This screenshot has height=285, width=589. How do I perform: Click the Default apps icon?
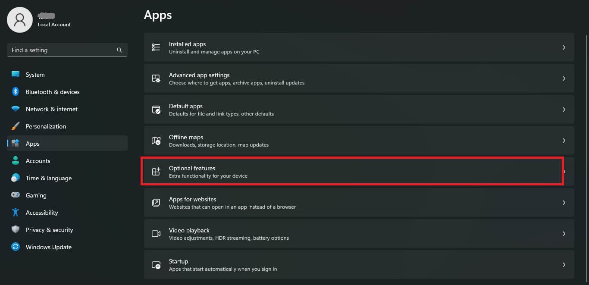tap(156, 110)
